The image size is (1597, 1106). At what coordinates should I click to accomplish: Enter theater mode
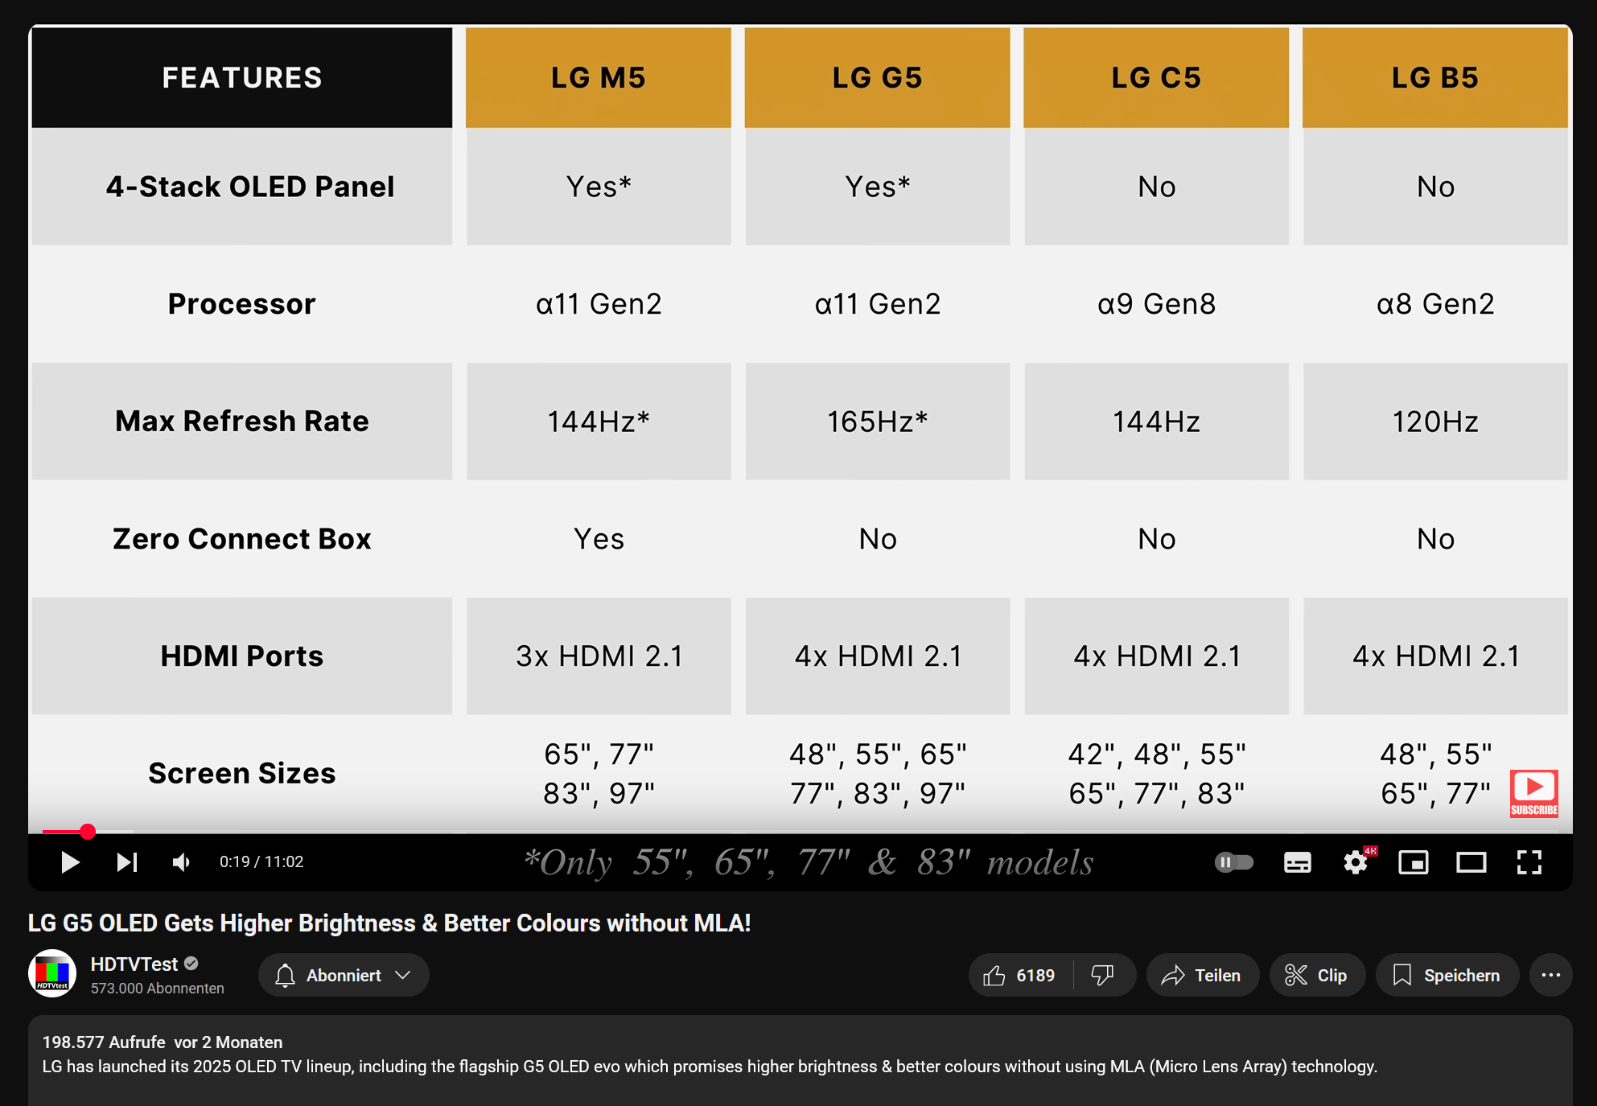click(1472, 861)
